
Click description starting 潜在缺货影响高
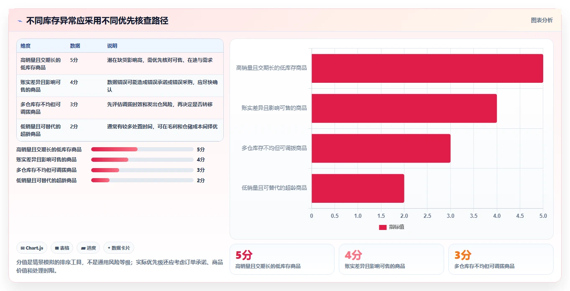click(x=160, y=60)
